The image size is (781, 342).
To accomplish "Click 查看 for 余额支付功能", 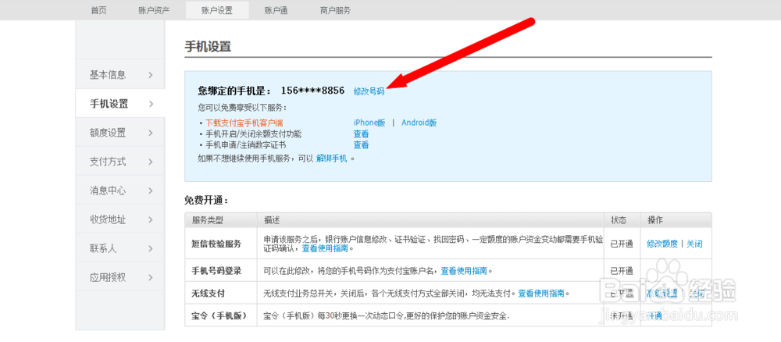I will pos(361,134).
